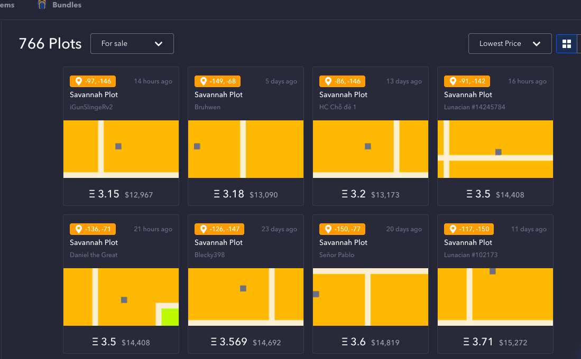This screenshot has width=581, height=359.
Task: Click the -150, -77 location pin badge
Action: coord(342,229)
